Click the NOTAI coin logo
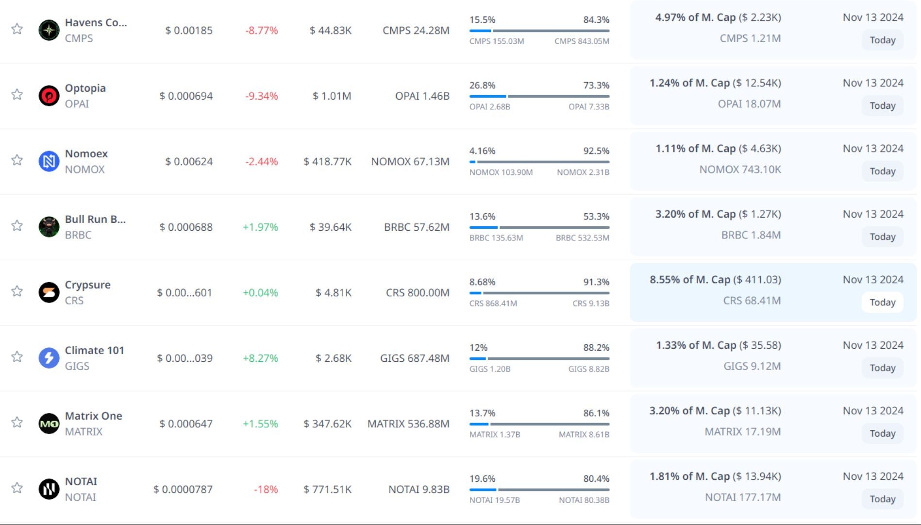The height and width of the screenshot is (525, 921). click(x=49, y=489)
